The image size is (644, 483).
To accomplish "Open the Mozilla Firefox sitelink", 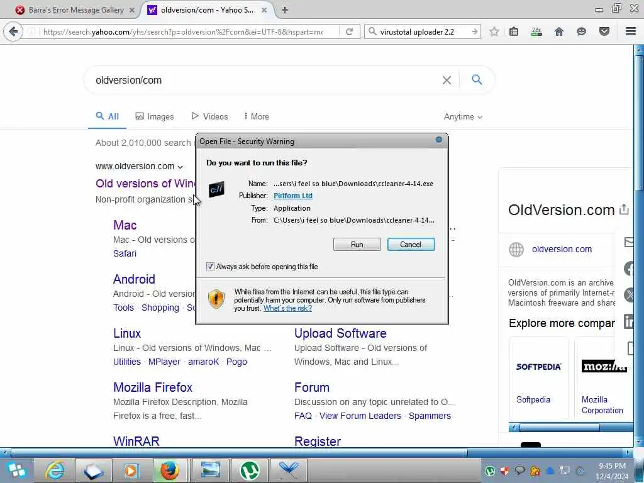I will (x=153, y=387).
